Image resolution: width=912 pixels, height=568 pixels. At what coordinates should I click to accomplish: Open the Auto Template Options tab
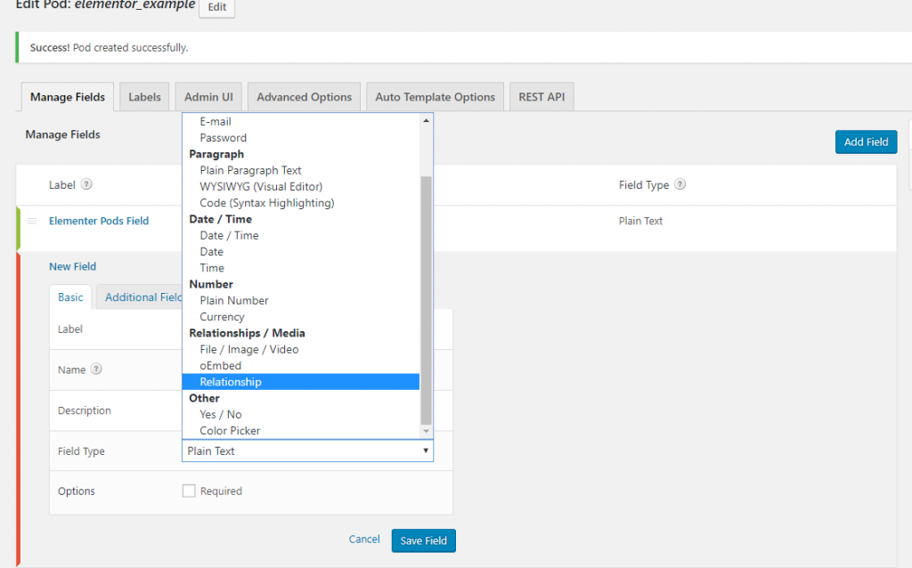pos(435,97)
